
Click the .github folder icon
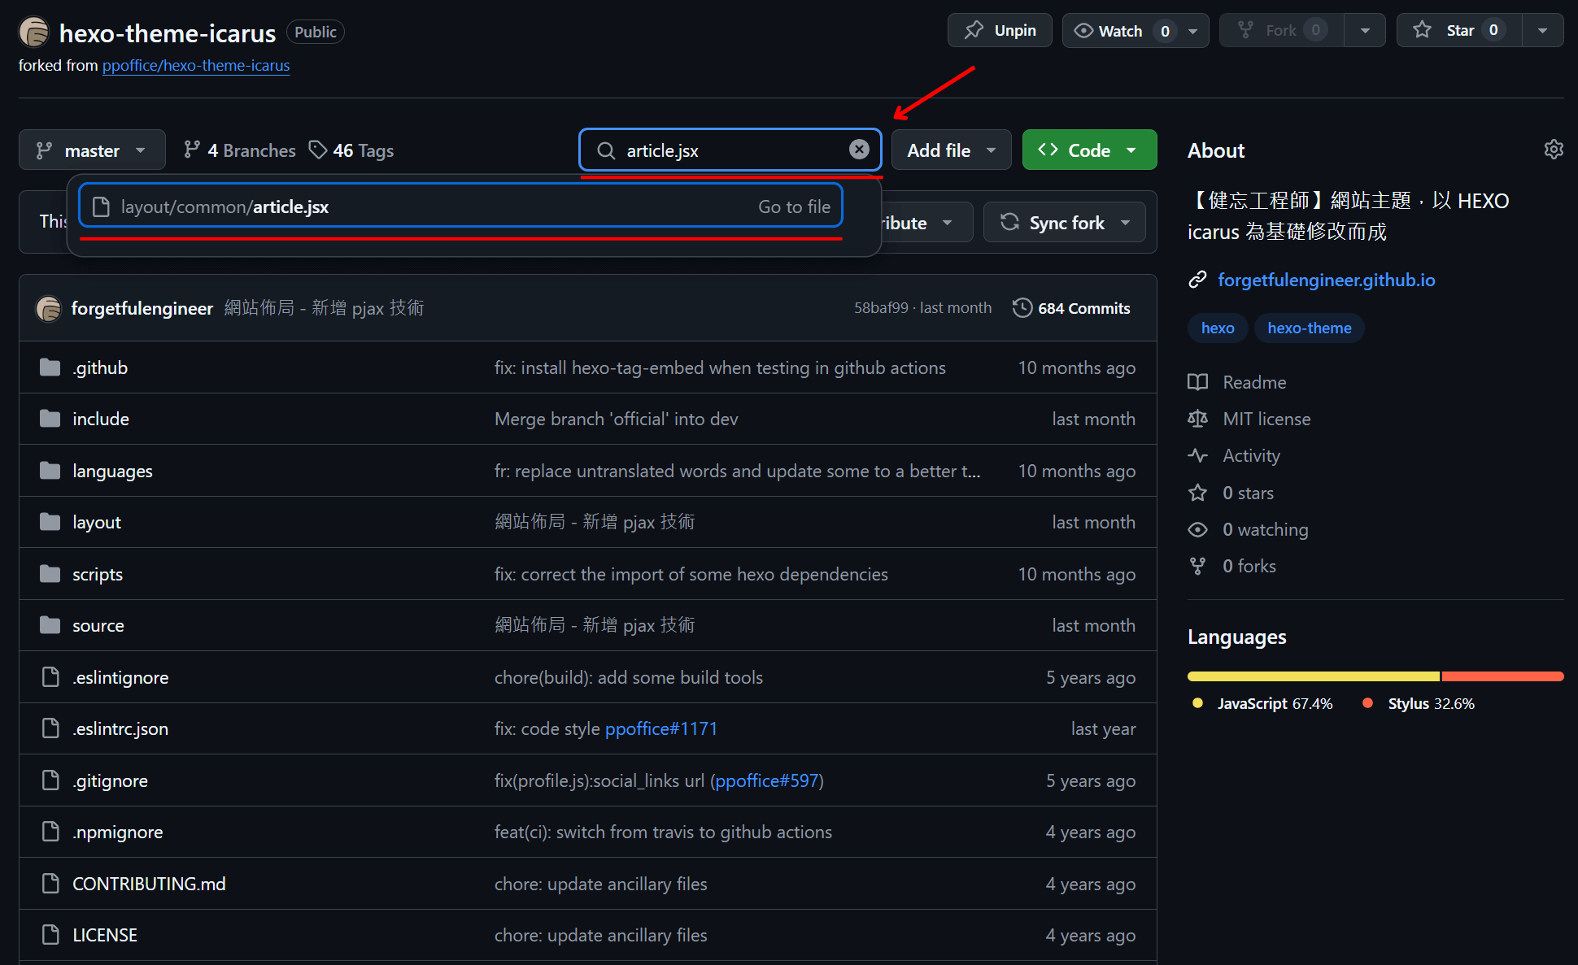pyautogui.click(x=50, y=367)
